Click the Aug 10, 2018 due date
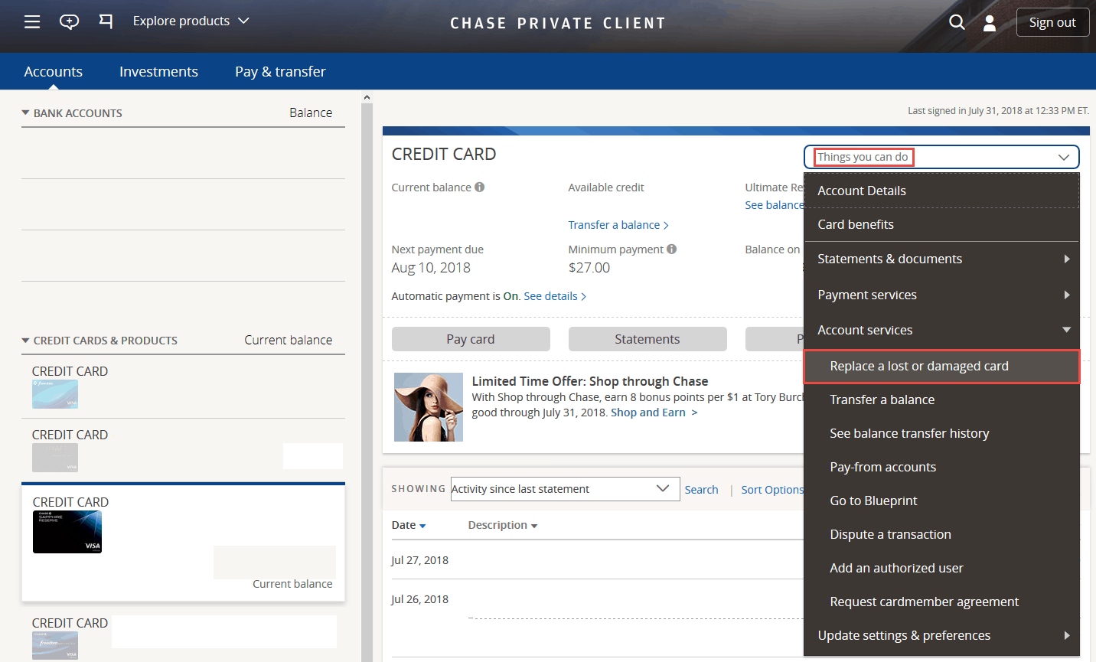Screen dimensions: 1096x662 click(431, 268)
